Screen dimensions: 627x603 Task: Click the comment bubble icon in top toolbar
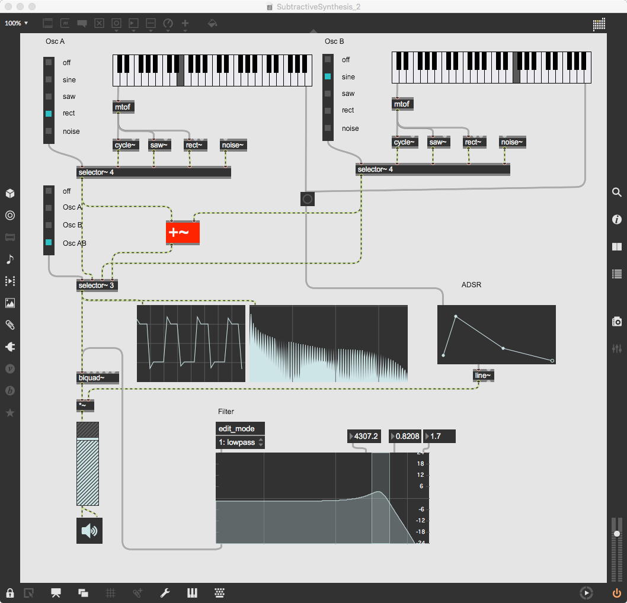coord(82,23)
